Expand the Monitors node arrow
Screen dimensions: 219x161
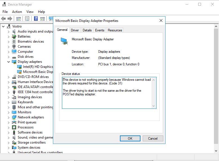pos(8,112)
